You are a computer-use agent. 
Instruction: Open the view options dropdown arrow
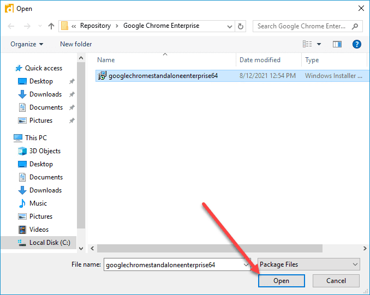click(319, 44)
